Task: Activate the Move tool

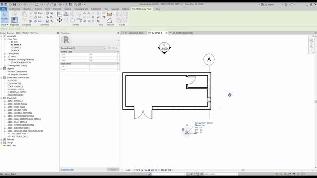Action: click(x=59, y=20)
